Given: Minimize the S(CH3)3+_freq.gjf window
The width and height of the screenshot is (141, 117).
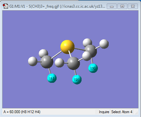Looking at the screenshot, I should 112,6.
